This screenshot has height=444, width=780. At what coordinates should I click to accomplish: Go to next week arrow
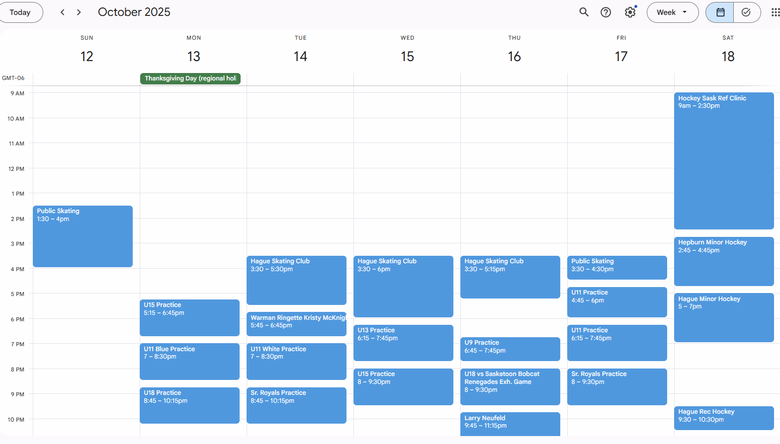(79, 12)
